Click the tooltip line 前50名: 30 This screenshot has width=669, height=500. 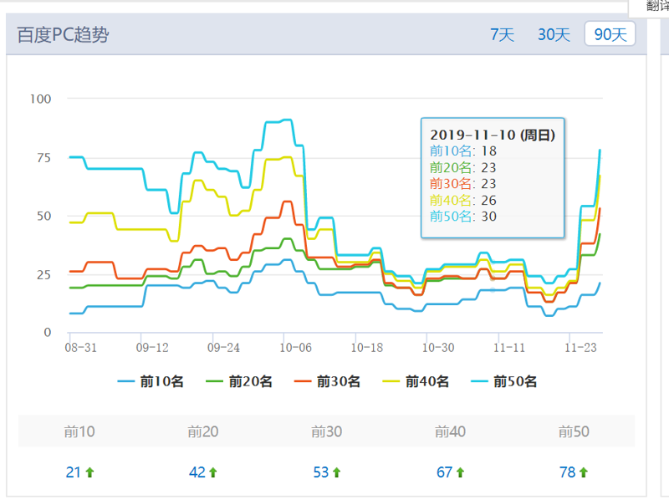pyautogui.click(x=463, y=217)
